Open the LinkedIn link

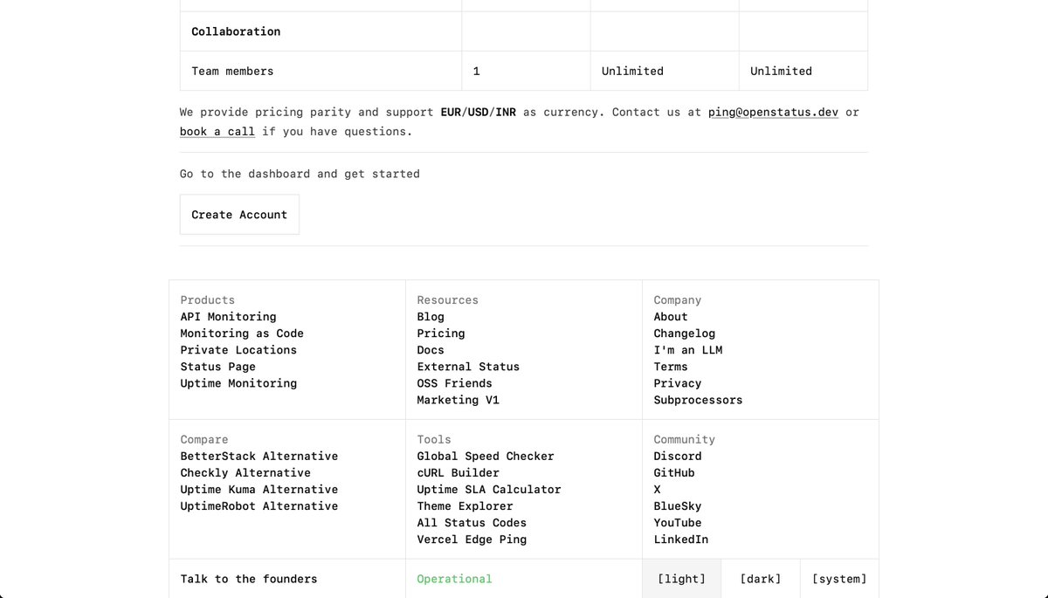(681, 540)
